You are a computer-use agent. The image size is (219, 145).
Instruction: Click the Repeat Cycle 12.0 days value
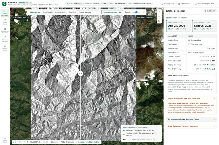(x=211, y=48)
